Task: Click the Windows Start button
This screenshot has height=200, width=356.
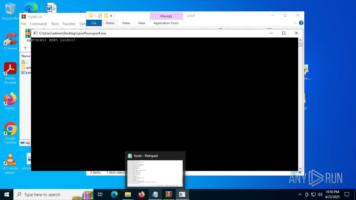Action: point(7,194)
